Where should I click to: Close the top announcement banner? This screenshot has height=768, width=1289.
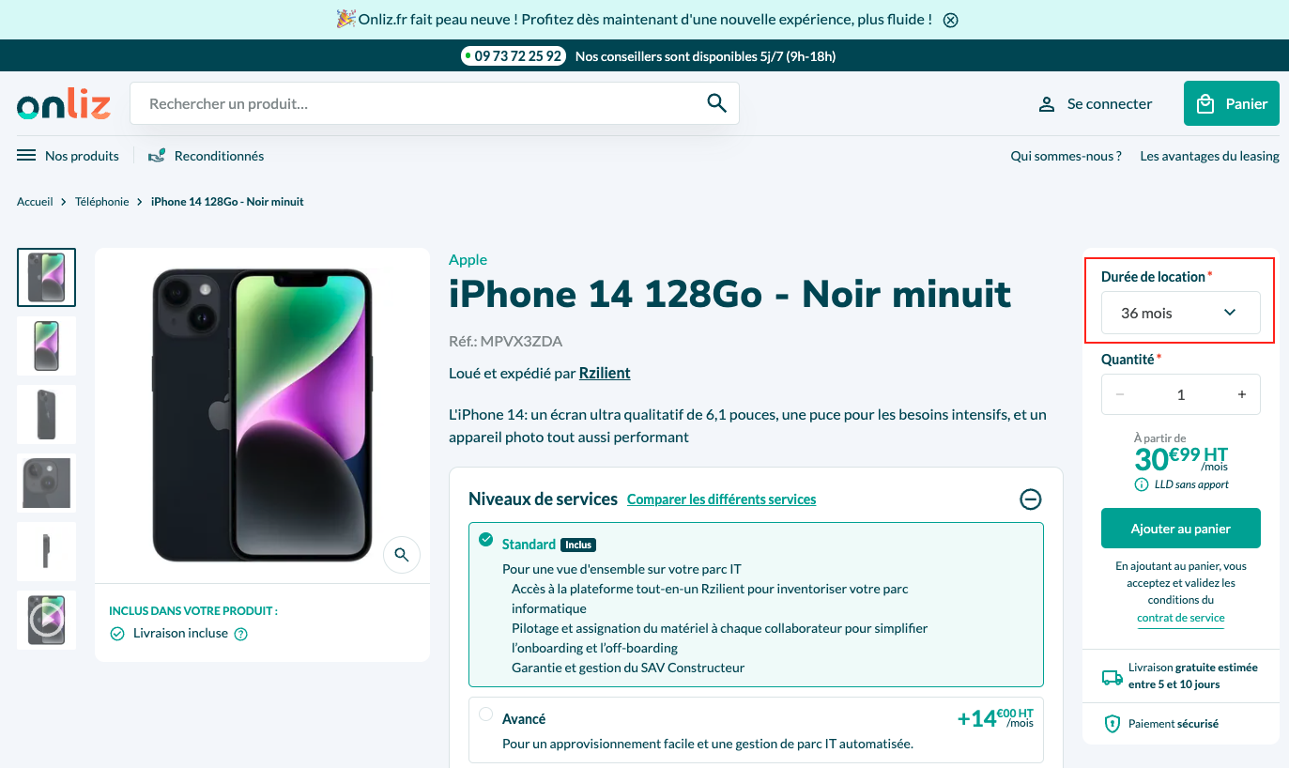[x=950, y=20]
